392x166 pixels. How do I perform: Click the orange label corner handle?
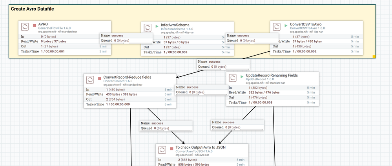point(374,57)
